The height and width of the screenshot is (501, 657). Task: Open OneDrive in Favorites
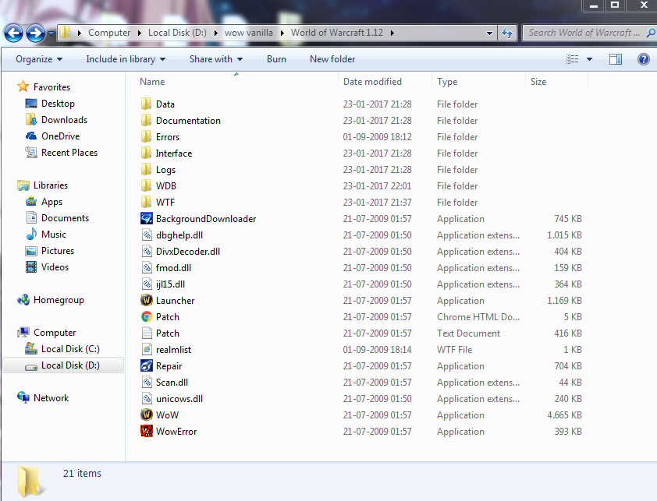(60, 136)
